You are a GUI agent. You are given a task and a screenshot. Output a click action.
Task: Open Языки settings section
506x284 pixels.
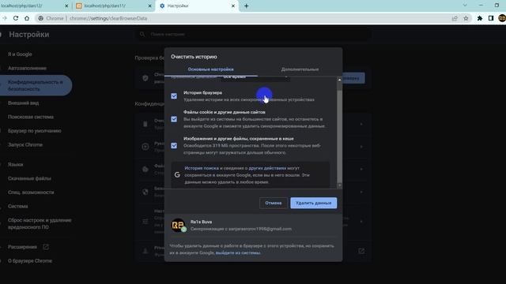click(16, 165)
